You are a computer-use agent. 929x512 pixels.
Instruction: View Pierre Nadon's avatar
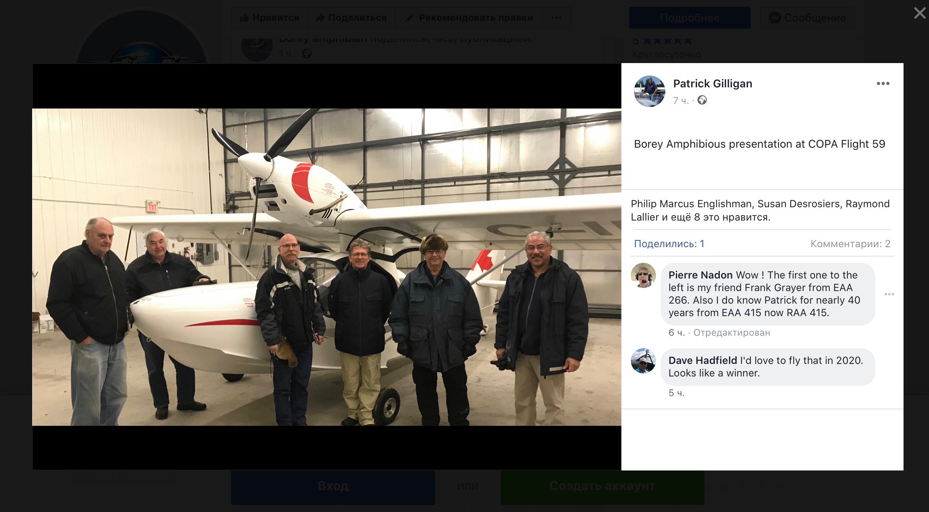pos(643,275)
